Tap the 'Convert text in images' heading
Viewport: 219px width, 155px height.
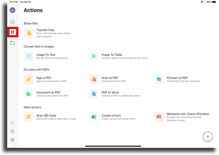(x=39, y=47)
